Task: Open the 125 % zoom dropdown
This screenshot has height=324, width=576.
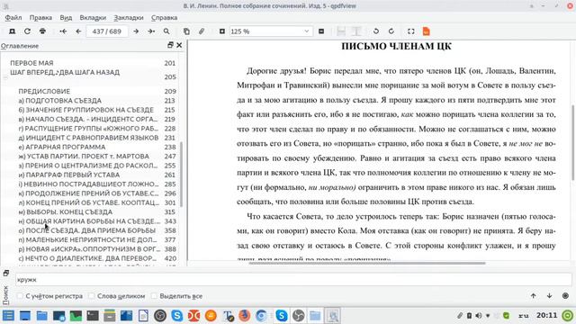Action: tap(271, 31)
